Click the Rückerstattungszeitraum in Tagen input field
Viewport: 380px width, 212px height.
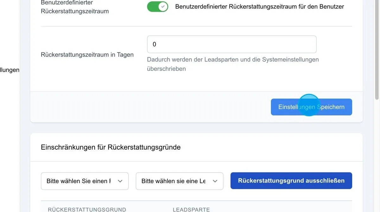(232, 44)
